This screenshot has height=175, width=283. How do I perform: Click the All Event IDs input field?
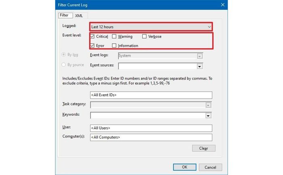click(151, 95)
